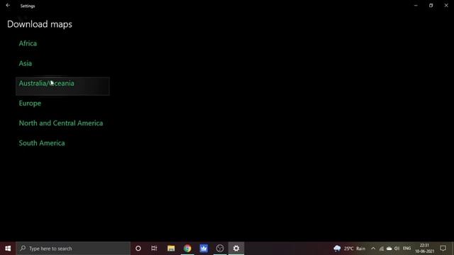Screen dimensions: 454x255
Task: Click the Settings gear on taskbar
Action: 236,249
